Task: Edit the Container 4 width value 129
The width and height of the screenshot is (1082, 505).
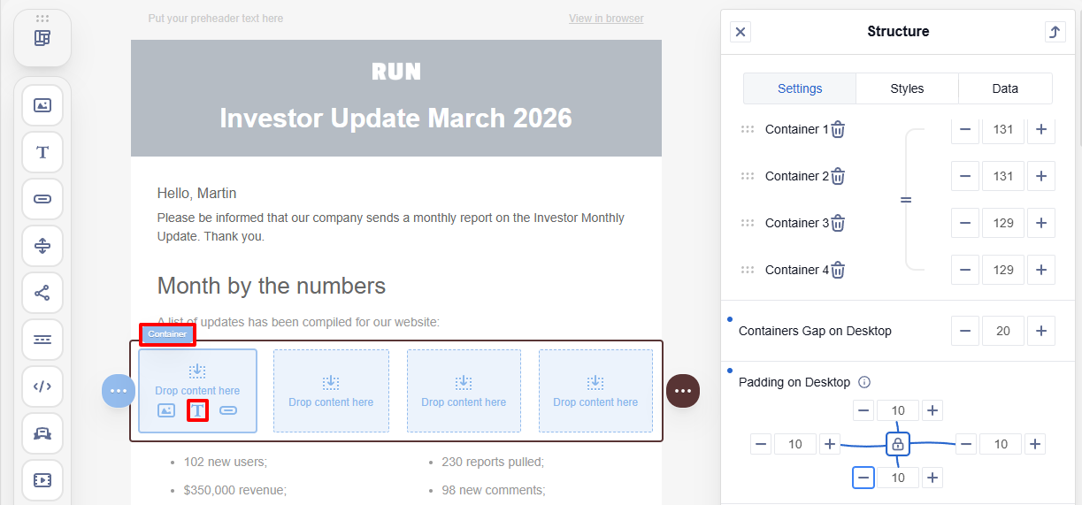Action: pos(1003,270)
